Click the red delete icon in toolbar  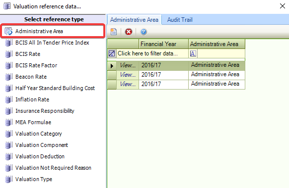(x=129, y=32)
